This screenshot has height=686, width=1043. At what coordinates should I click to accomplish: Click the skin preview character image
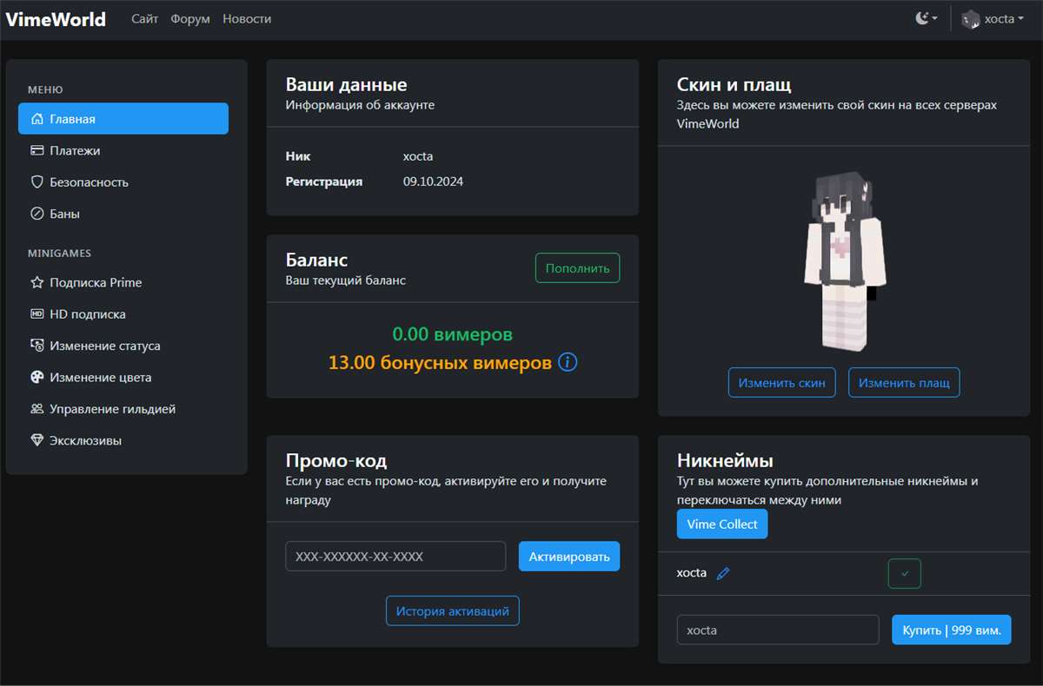(x=843, y=261)
